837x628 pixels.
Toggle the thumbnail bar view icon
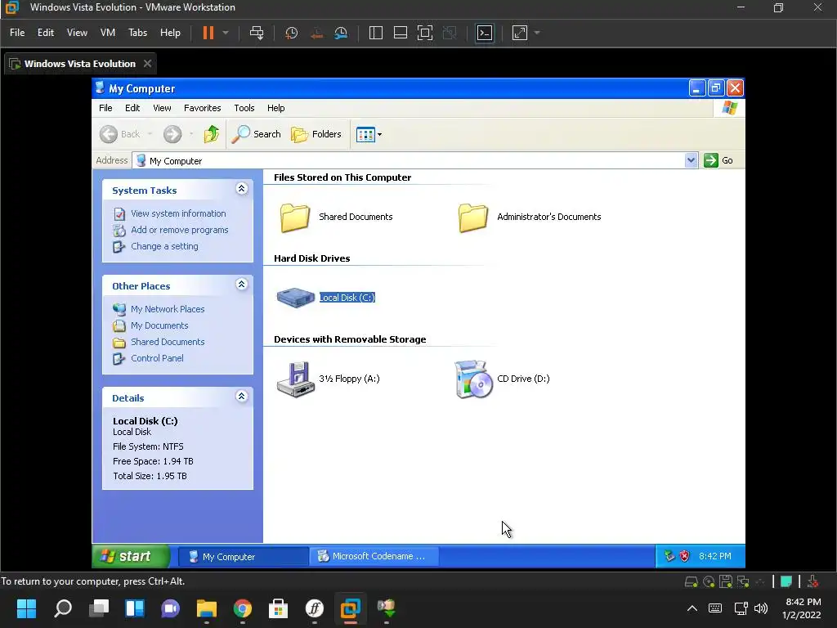click(x=401, y=33)
